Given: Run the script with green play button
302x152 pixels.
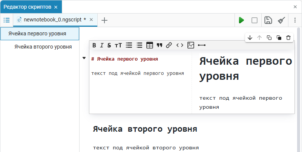Looking at the screenshot, I should (241, 20).
